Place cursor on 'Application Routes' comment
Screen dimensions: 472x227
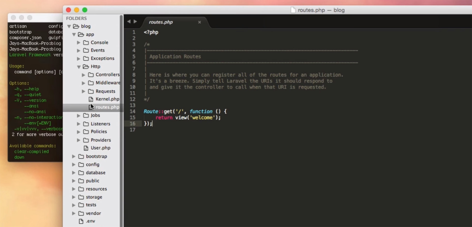tap(175, 57)
